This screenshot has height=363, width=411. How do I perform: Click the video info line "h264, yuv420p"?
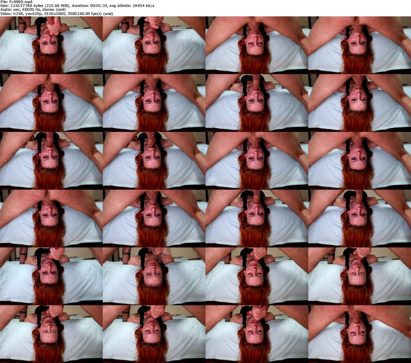click(x=28, y=14)
